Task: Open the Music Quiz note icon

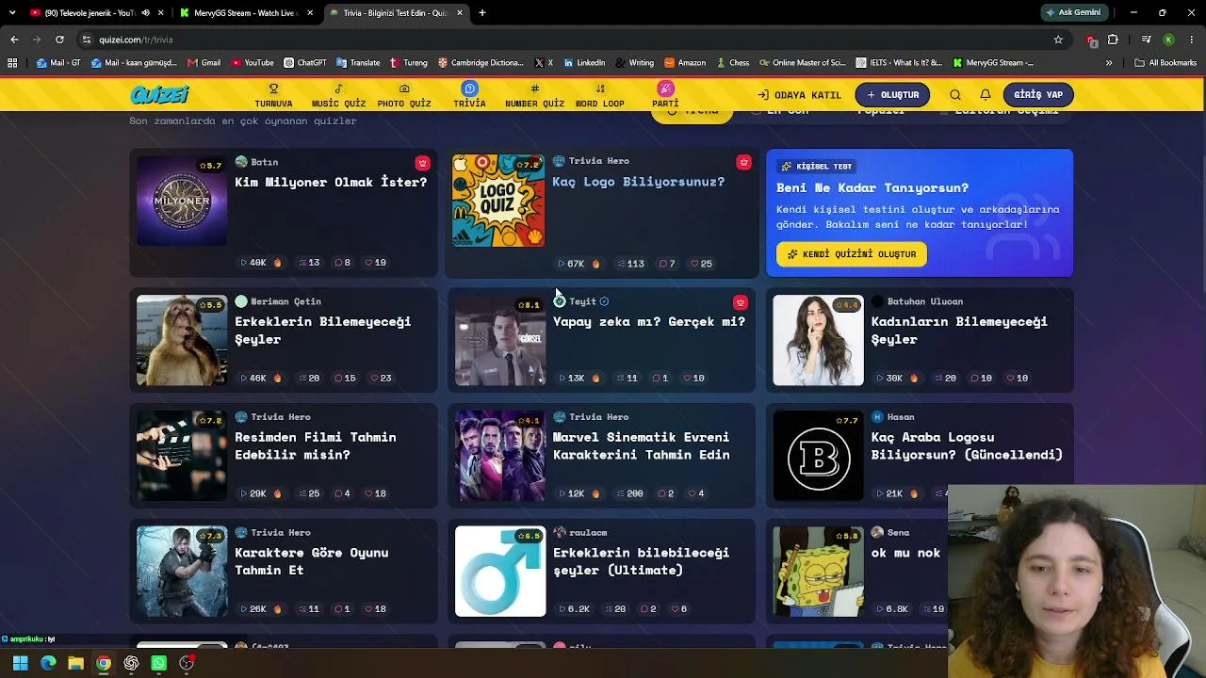Action: pyautogui.click(x=338, y=89)
